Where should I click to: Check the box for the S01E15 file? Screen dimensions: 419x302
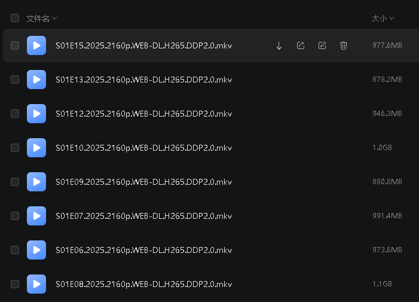click(15, 45)
